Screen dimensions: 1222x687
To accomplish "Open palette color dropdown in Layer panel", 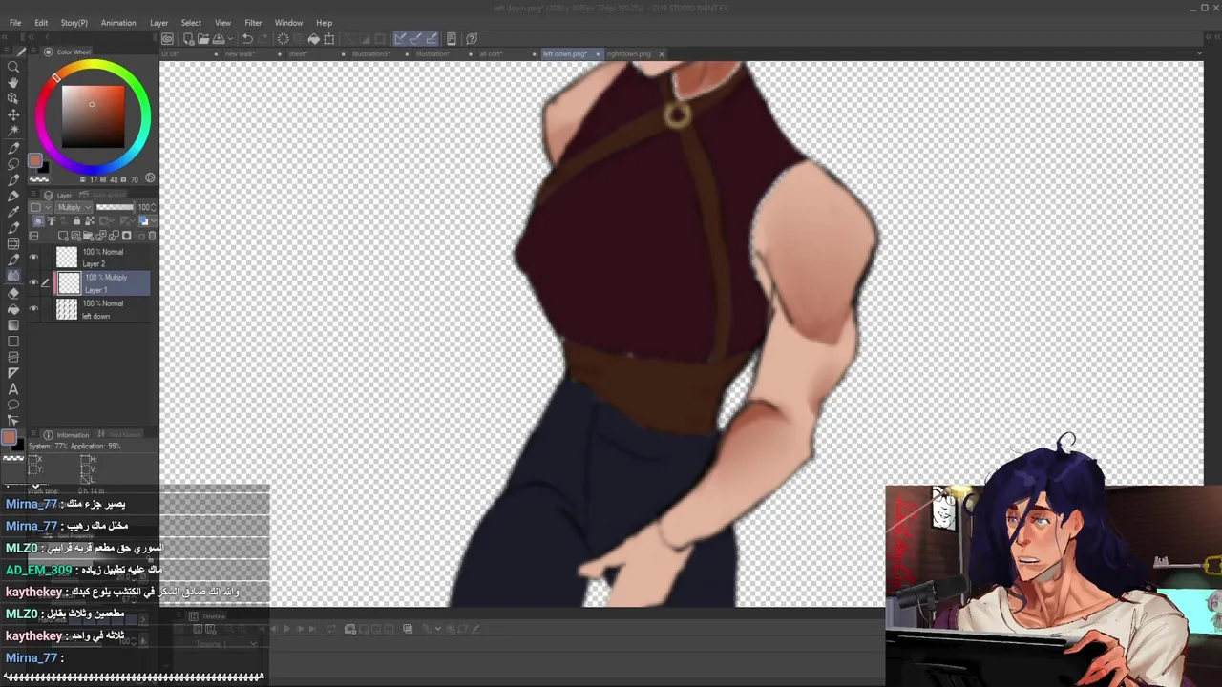I will point(40,207).
